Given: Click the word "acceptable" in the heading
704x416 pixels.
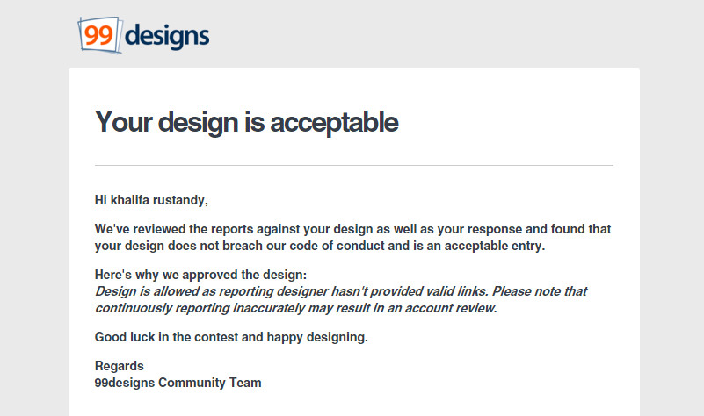Looking at the screenshot, I should (x=333, y=122).
